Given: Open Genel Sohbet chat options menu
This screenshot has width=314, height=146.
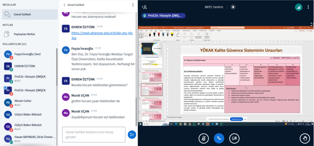Looking at the screenshot, I should pos(133,5).
